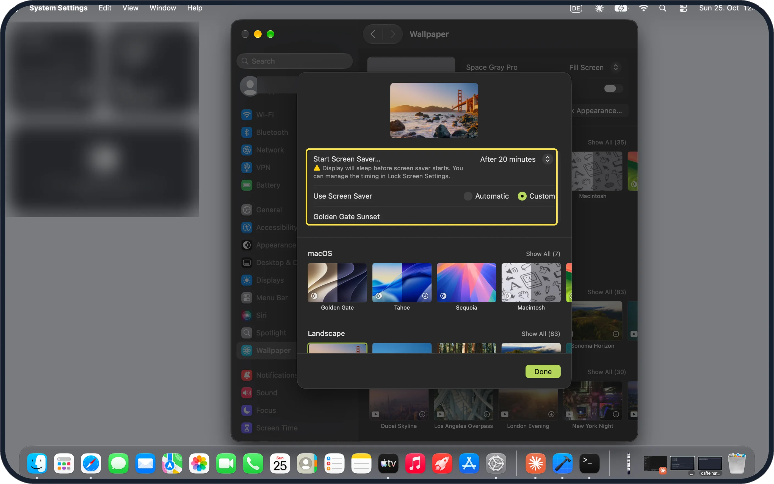Open Calendar showing 25 in Dock
The image size is (774, 484).
pos(280,463)
